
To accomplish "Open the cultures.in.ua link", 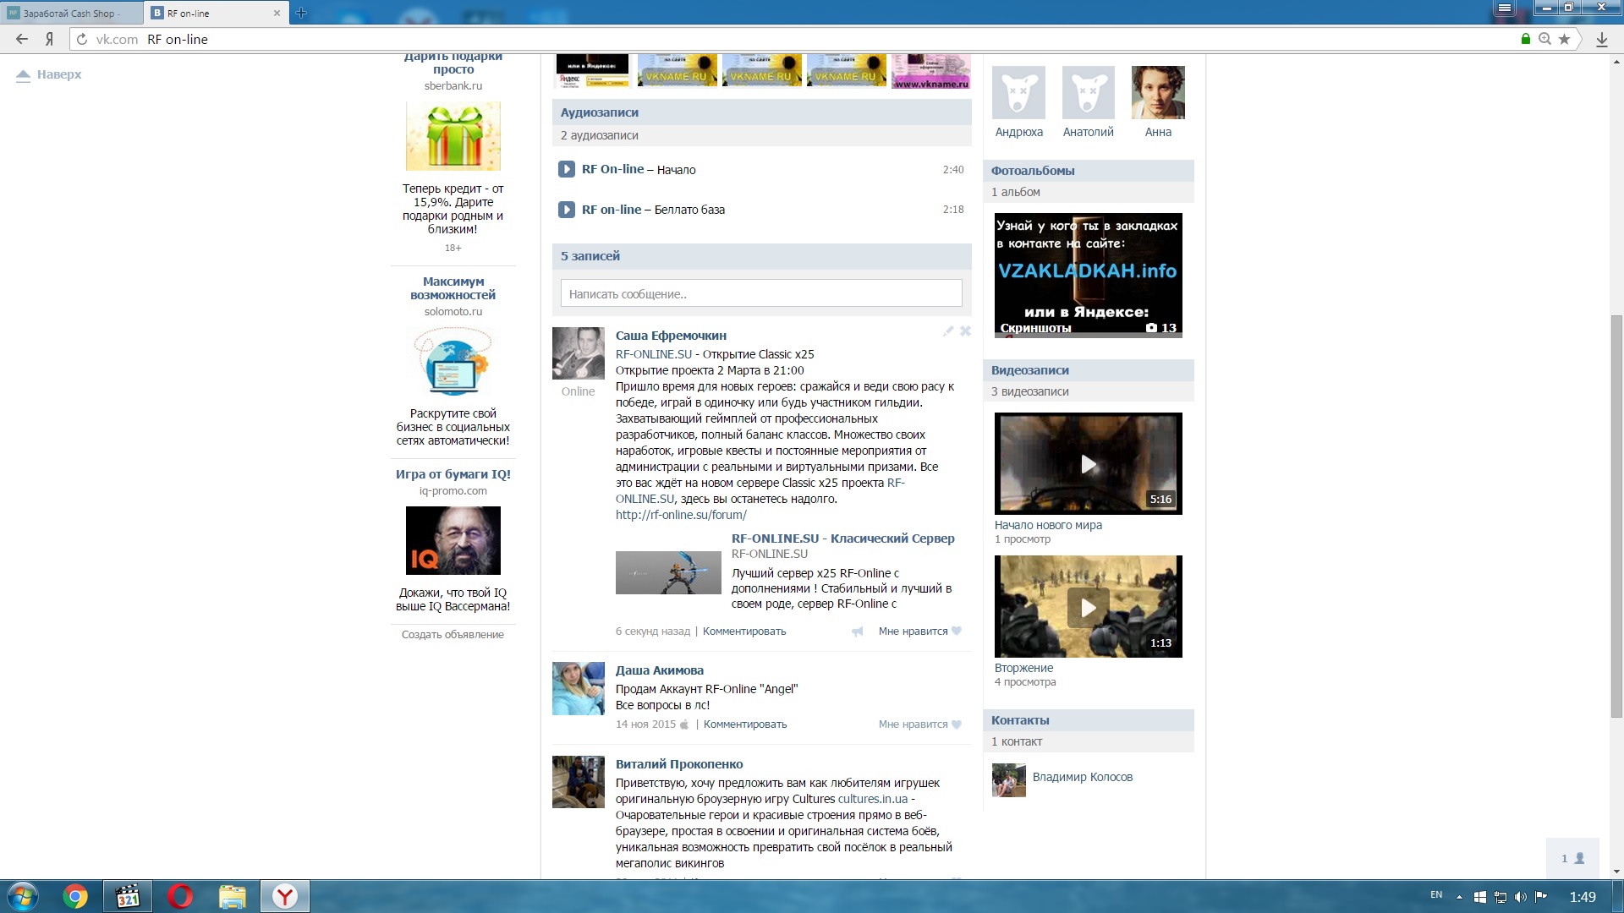I will (x=873, y=799).
